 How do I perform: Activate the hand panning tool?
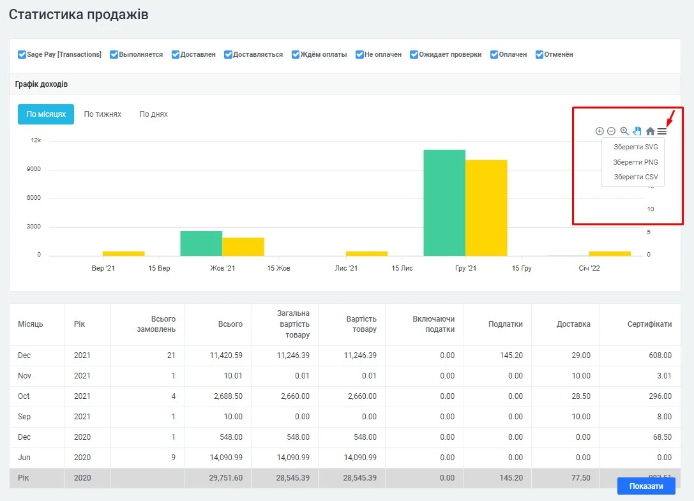tap(637, 131)
